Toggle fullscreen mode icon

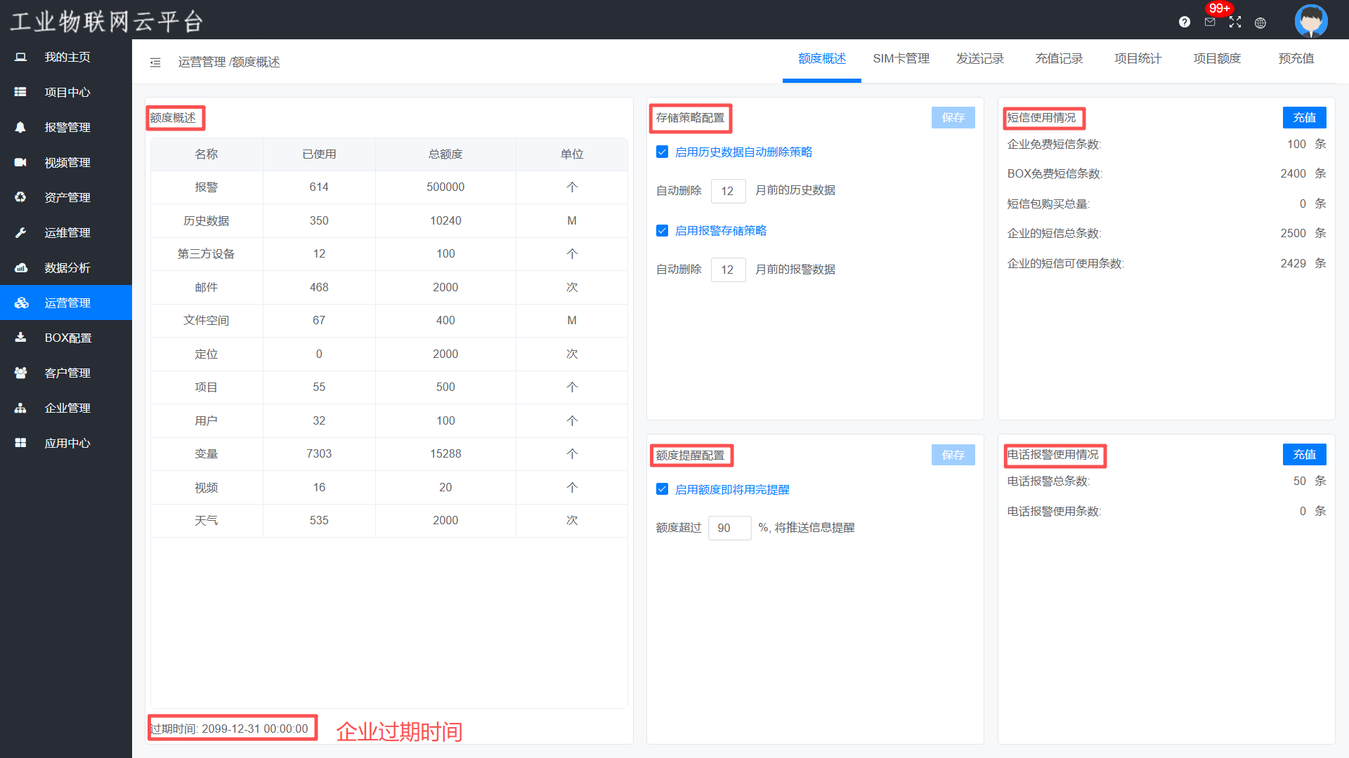(1235, 22)
